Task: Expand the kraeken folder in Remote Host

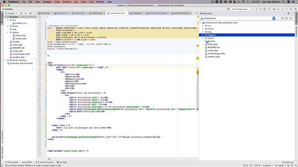Action: [203, 35]
